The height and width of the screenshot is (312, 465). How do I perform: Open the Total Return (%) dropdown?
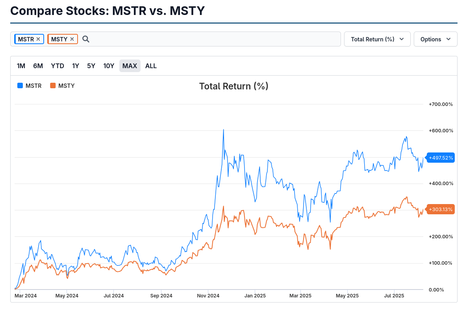377,39
